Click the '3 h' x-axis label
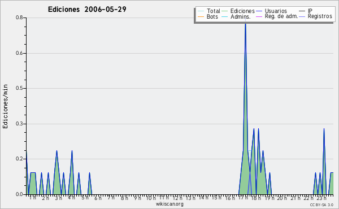The height and width of the screenshot is (209, 339). coord(58,198)
